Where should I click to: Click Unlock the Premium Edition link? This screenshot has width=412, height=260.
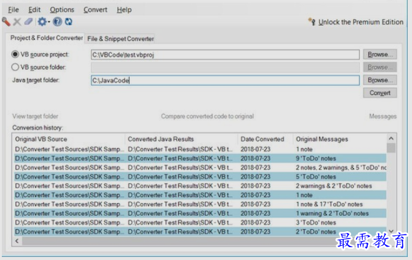(x=361, y=22)
